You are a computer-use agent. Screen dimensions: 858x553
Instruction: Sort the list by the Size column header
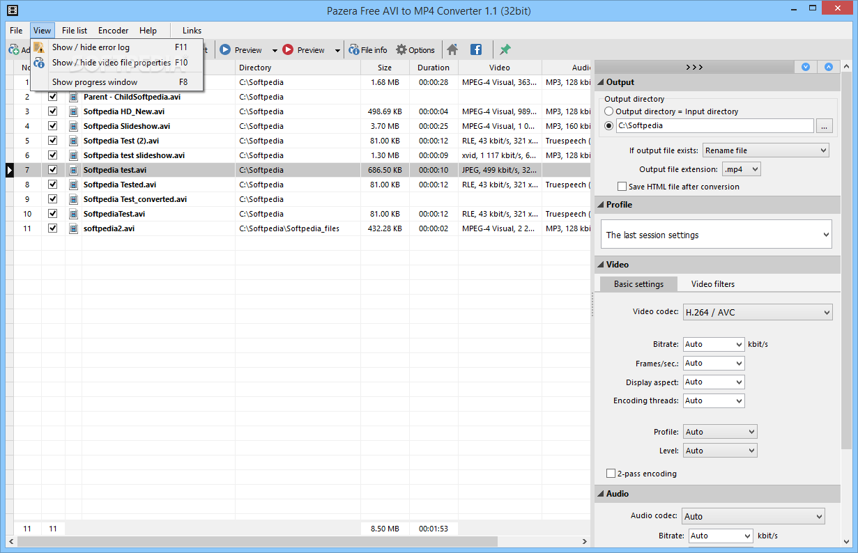385,68
